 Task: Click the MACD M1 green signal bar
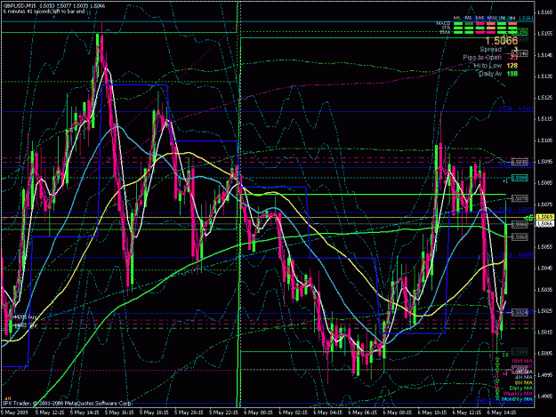point(458,23)
